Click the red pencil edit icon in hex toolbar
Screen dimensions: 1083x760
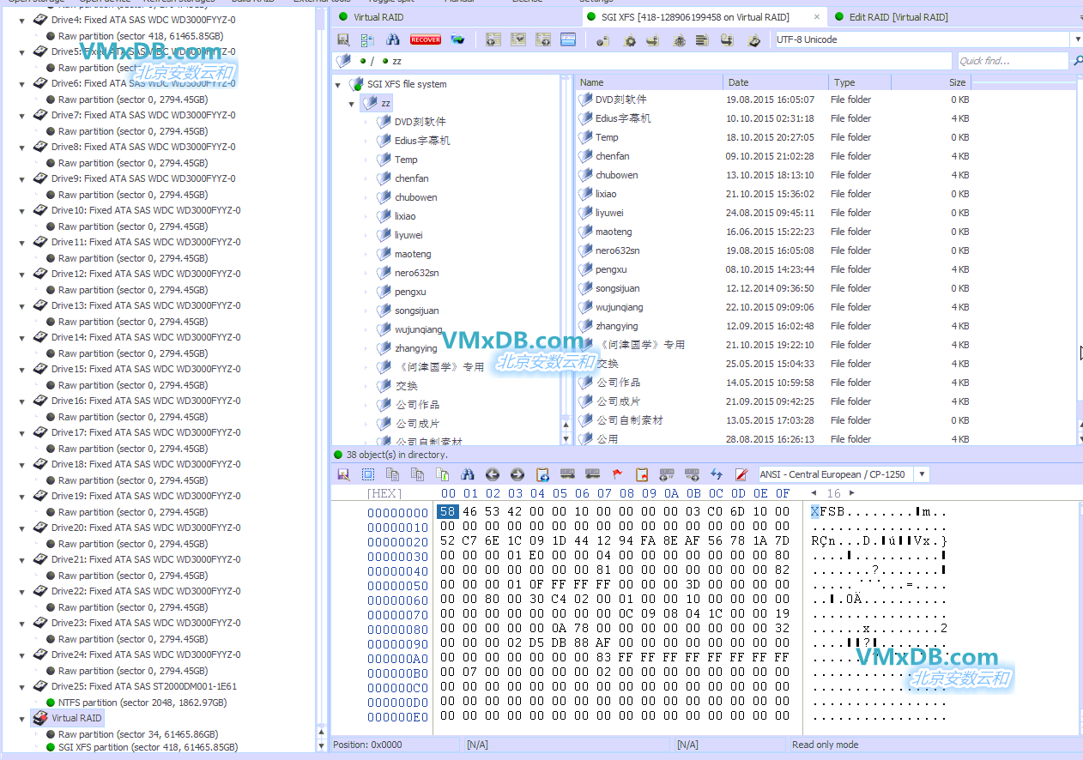tap(741, 474)
